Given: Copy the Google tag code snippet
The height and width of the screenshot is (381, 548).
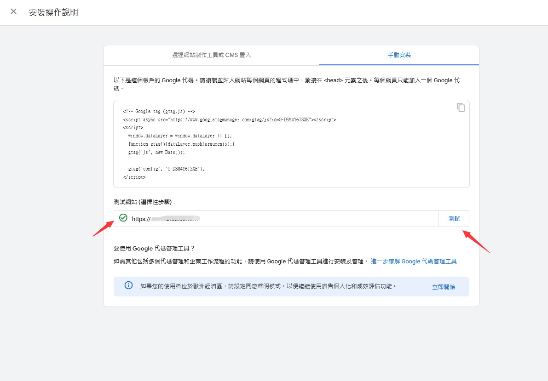Looking at the screenshot, I should pos(461,107).
